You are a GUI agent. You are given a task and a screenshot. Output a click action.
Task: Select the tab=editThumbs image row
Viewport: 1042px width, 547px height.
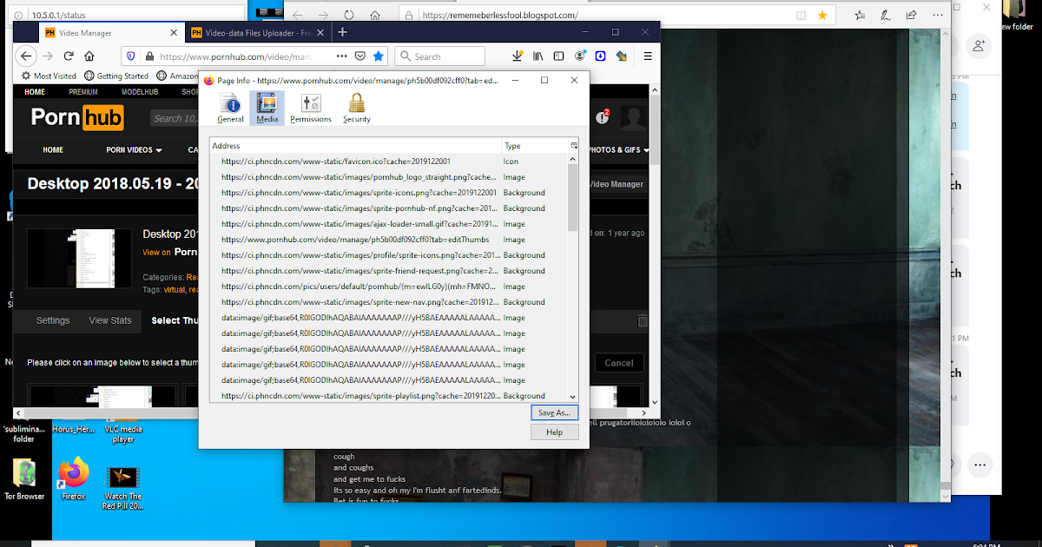coord(388,240)
